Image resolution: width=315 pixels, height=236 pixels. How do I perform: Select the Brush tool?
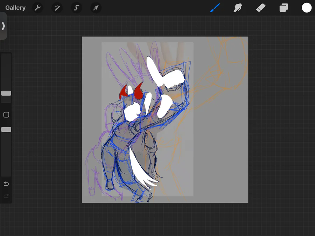[x=215, y=8]
